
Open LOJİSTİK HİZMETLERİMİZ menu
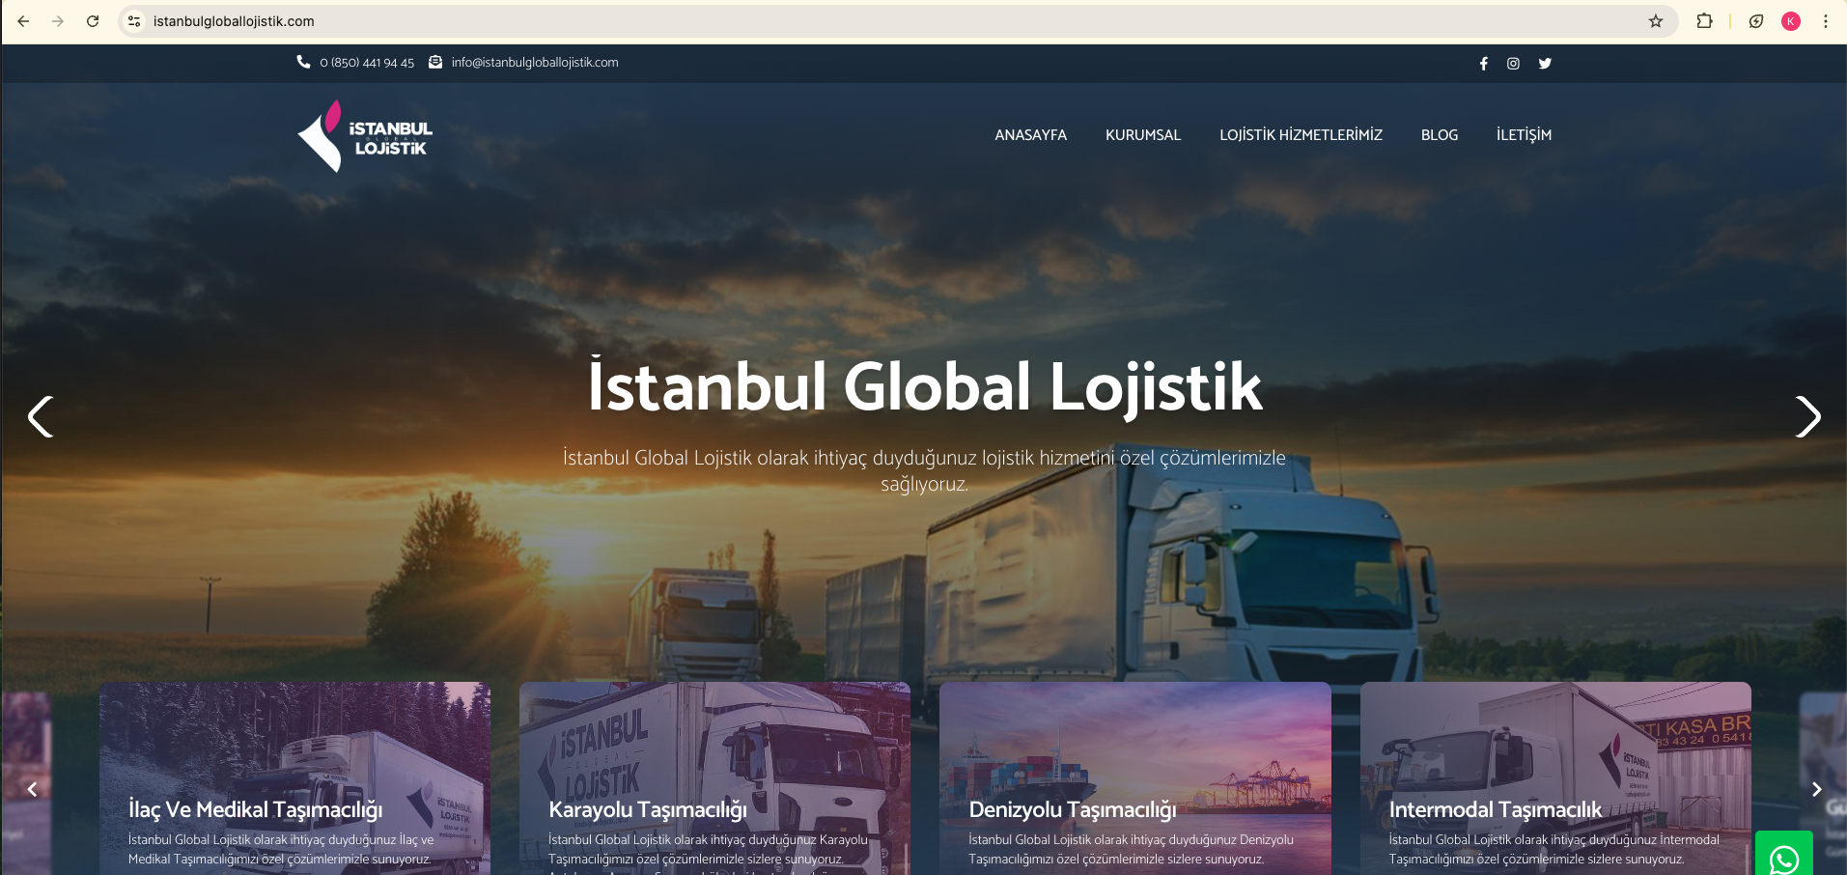click(x=1301, y=135)
